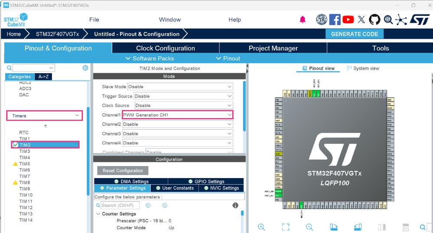Viewport: 433px width, 233px height.
Task: Click the GENERATE CODE button
Action: pyautogui.click(x=354, y=34)
